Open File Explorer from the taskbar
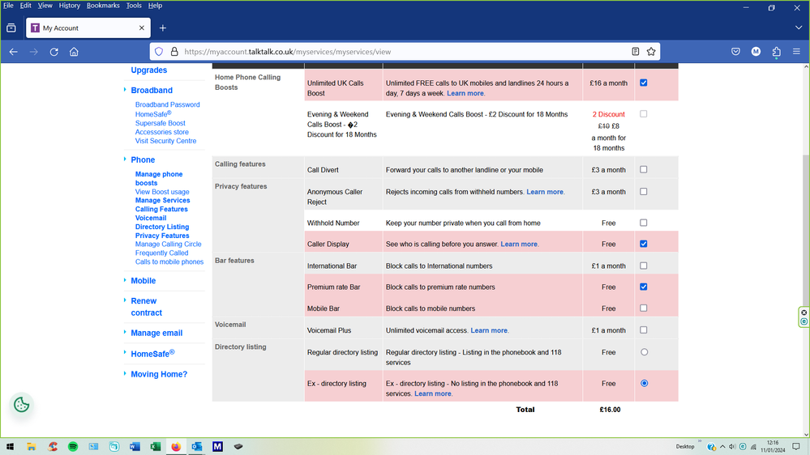Screen dimensions: 810x455 pyautogui.click(x=31, y=447)
